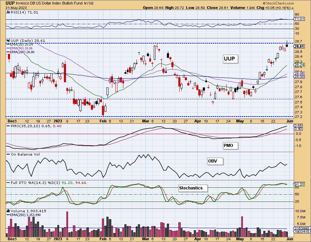Click the tall volume bar near May 1
Image resolution: width=311 pixels, height=242 pixels.
[x=242, y=226]
